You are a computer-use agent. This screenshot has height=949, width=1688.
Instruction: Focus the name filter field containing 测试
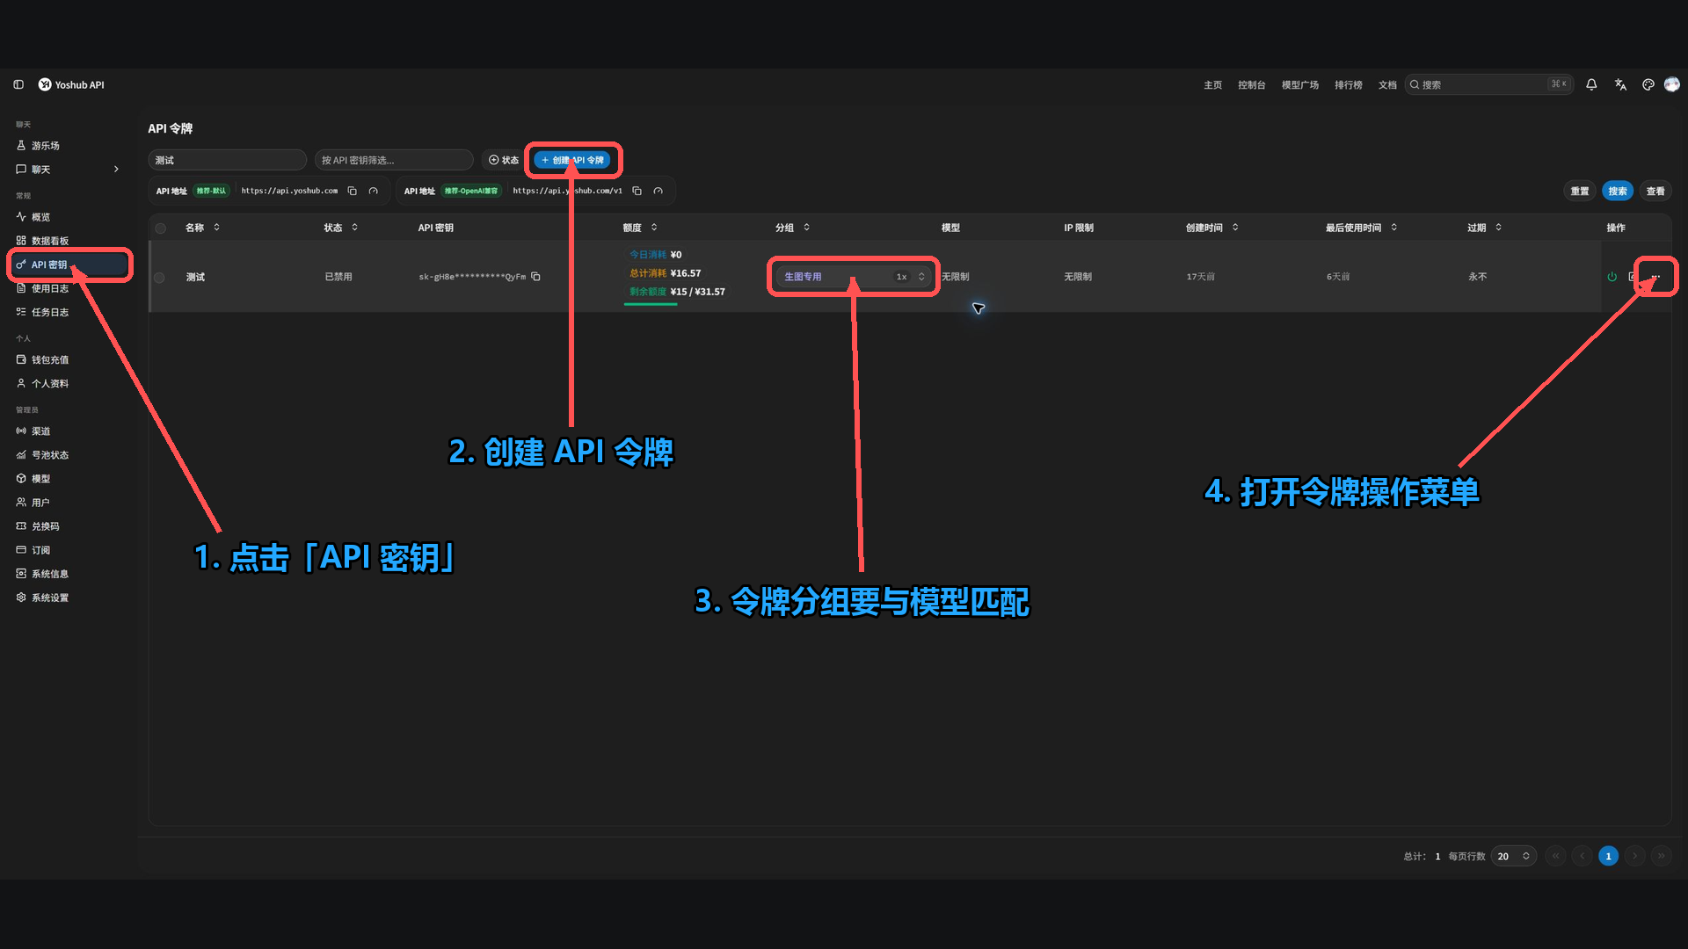point(227,160)
